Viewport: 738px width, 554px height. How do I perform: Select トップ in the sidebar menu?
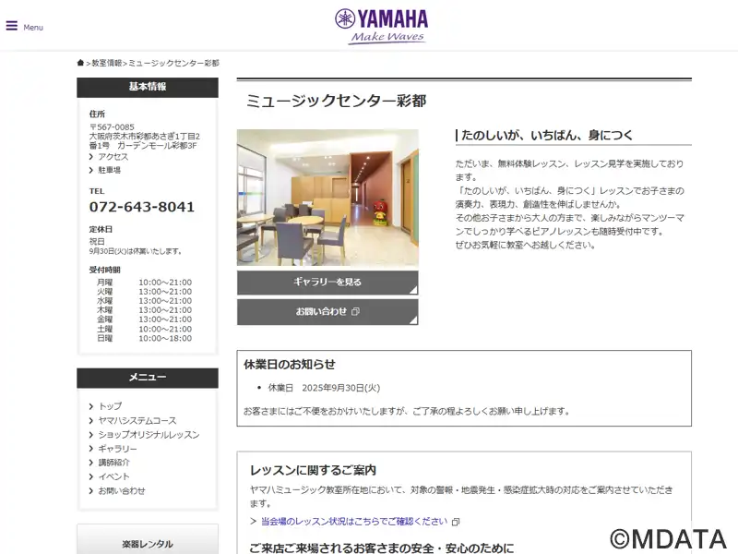[110, 406]
